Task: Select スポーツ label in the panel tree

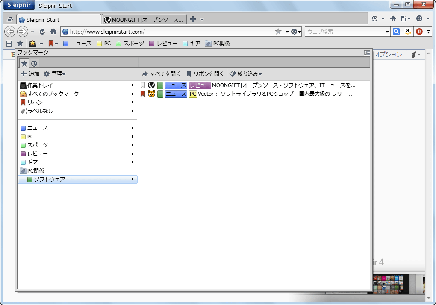Action: pyautogui.click(x=77, y=145)
